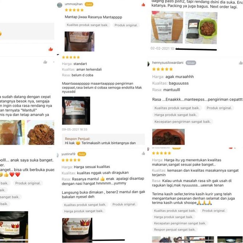Tap the gray thumbs-up beside yustina19's review
This screenshot has width=243, height=243.
143,153
